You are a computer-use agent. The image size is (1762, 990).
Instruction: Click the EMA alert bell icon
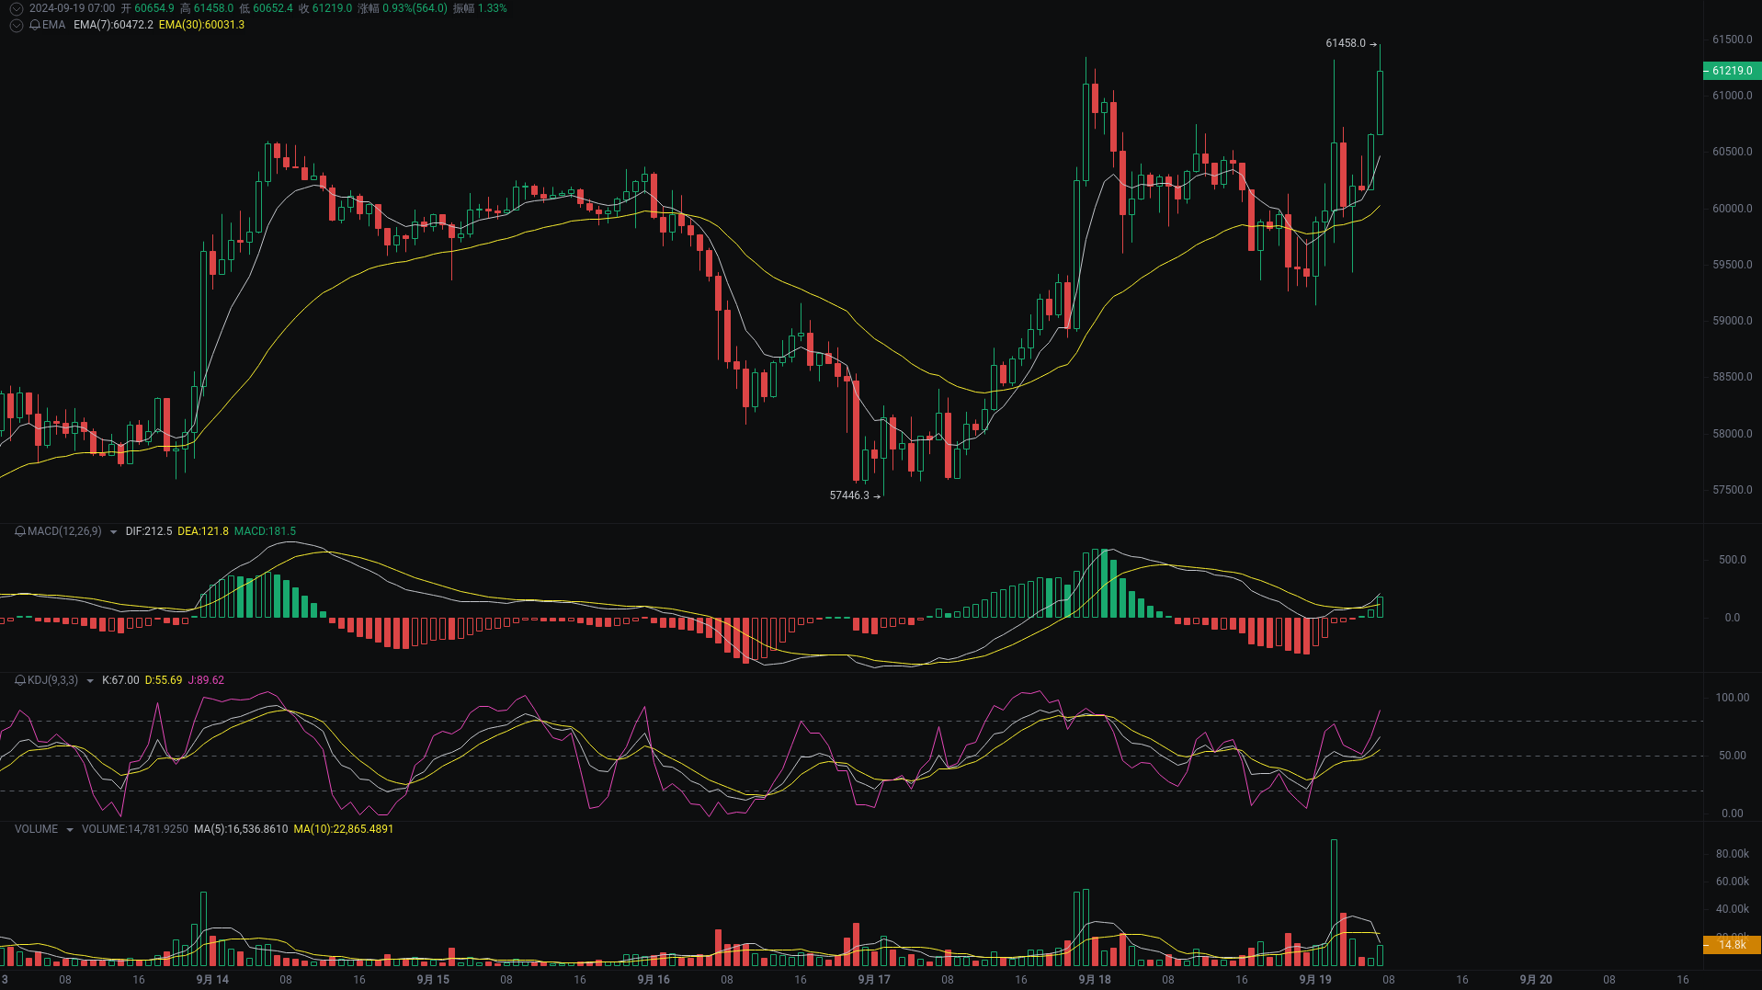coord(35,25)
